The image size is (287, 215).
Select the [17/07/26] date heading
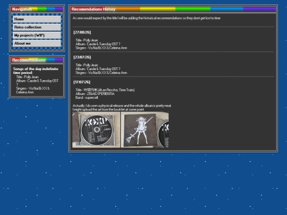point(82,82)
